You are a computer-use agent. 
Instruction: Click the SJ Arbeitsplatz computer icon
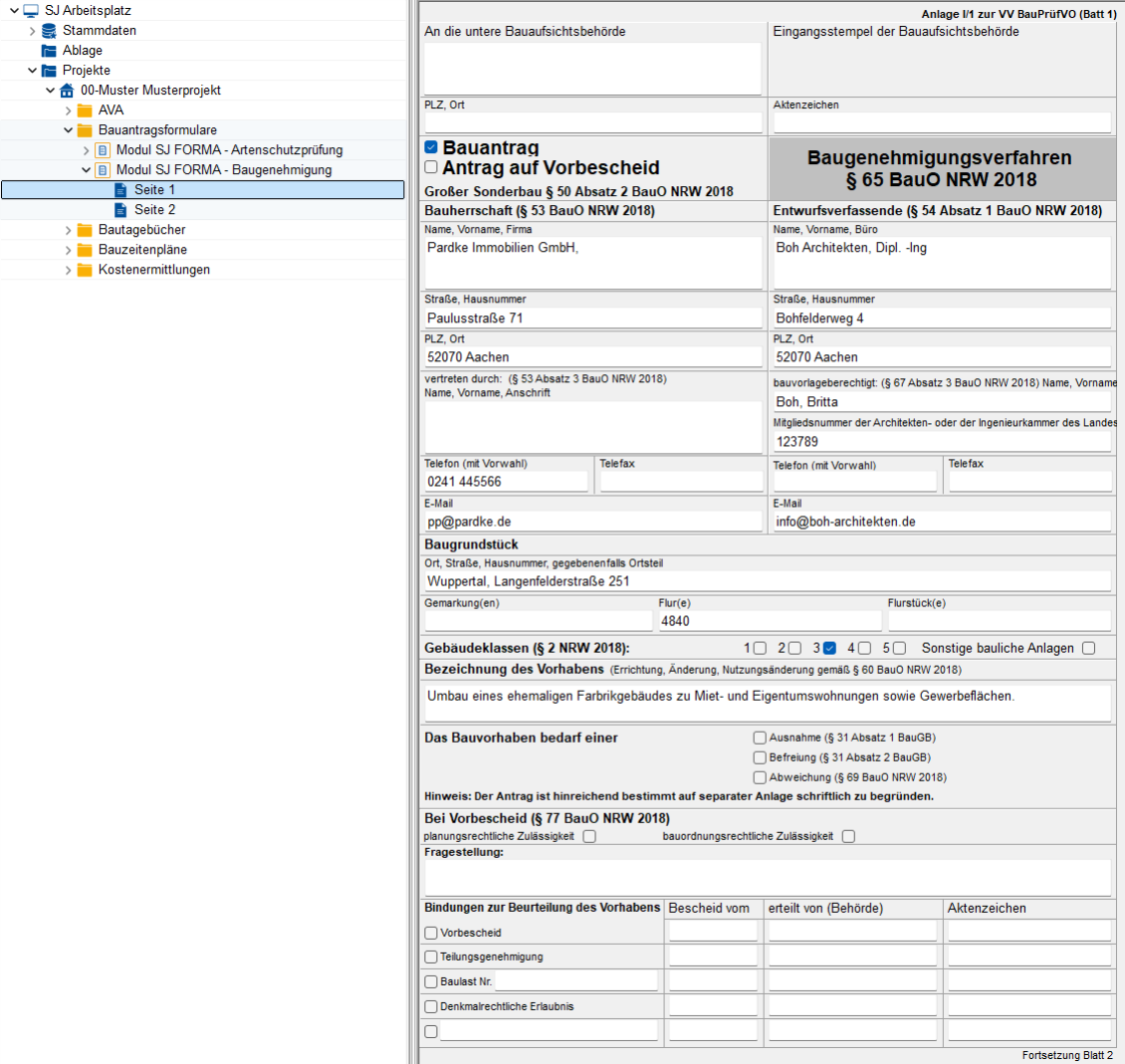(31, 11)
